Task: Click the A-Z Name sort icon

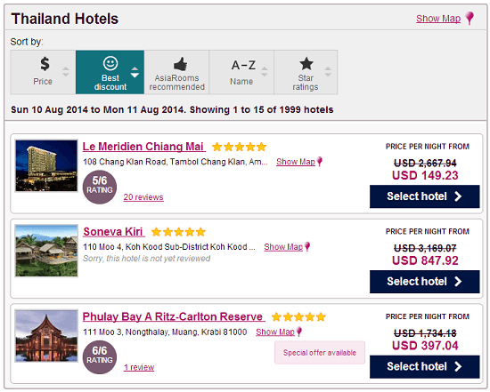Action: click(243, 65)
